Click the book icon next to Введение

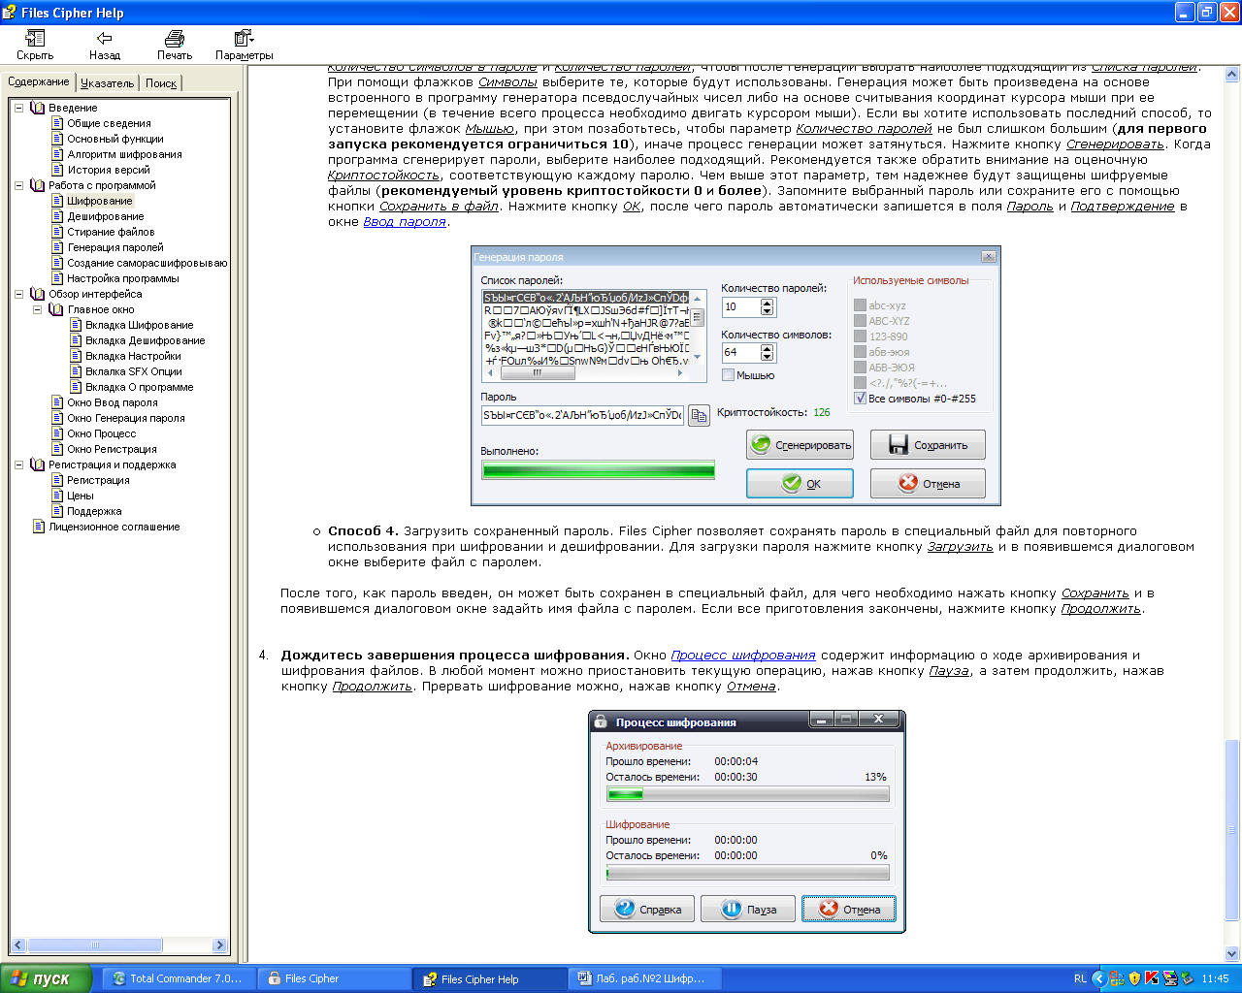tap(38, 108)
